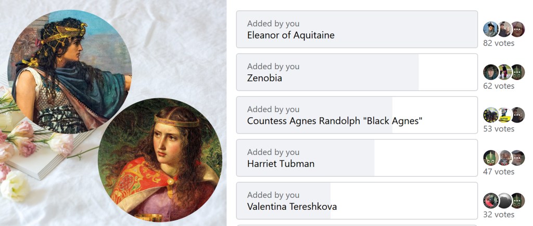Open voter avatars beside Valentina Tereshkova option

pos(504,201)
